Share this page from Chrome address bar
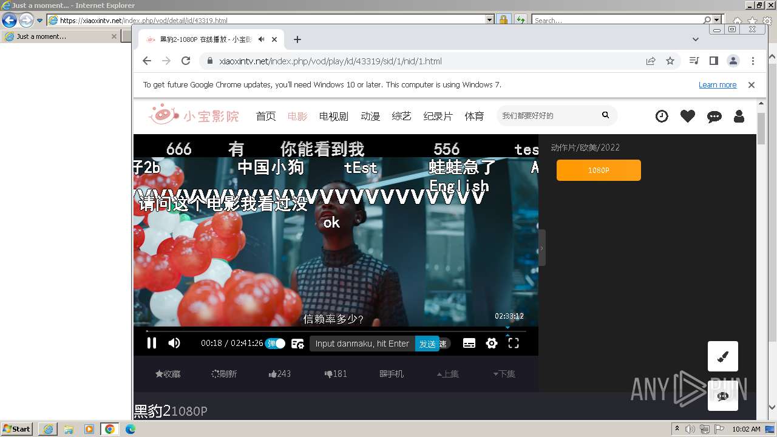 pyautogui.click(x=651, y=61)
